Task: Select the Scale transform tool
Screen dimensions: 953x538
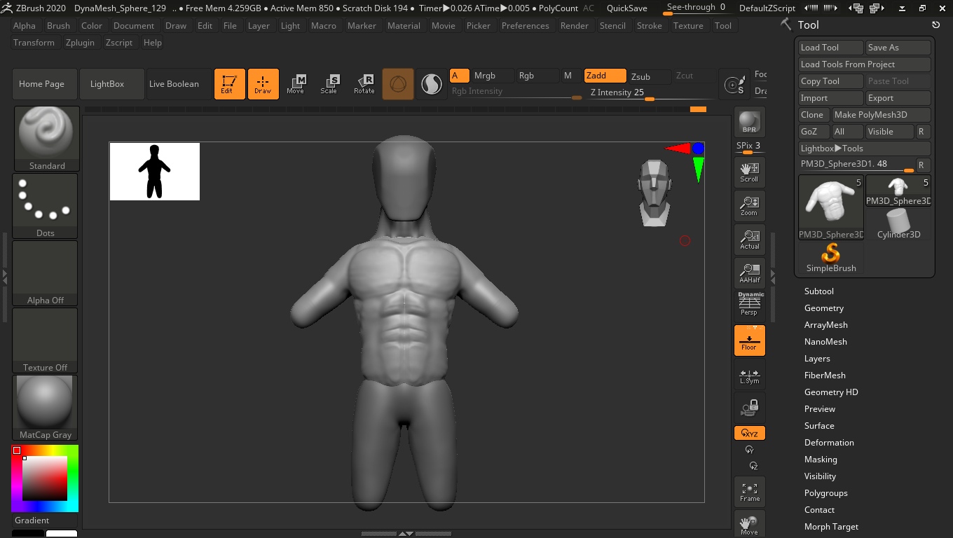Action: (329, 84)
